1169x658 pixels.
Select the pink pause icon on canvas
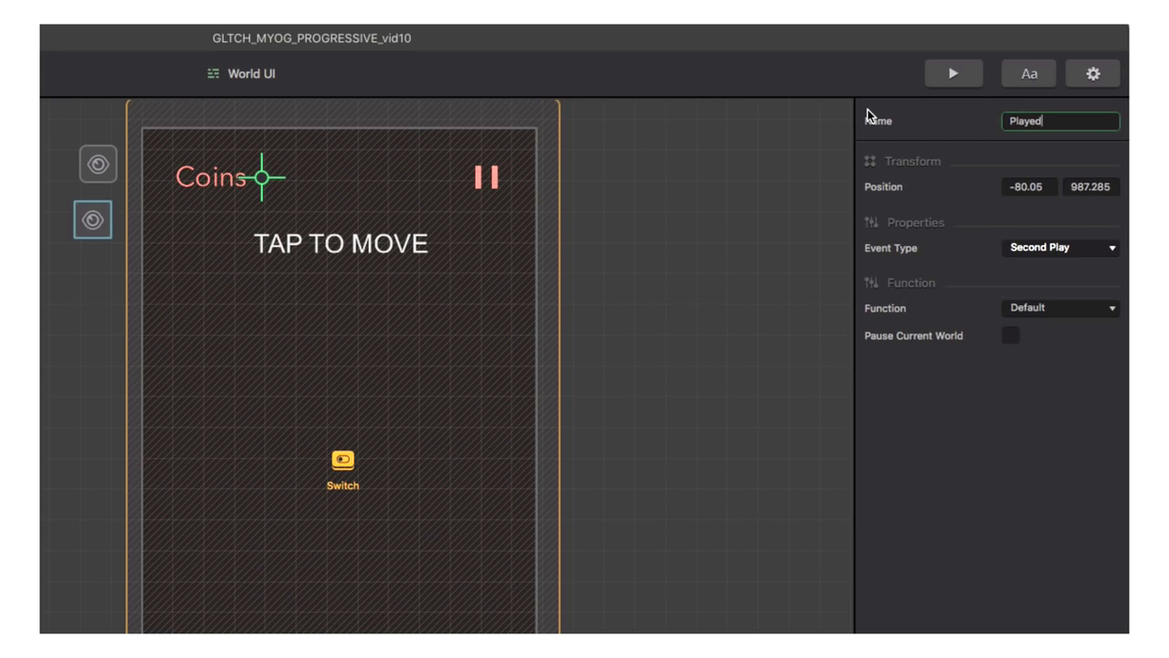click(486, 177)
